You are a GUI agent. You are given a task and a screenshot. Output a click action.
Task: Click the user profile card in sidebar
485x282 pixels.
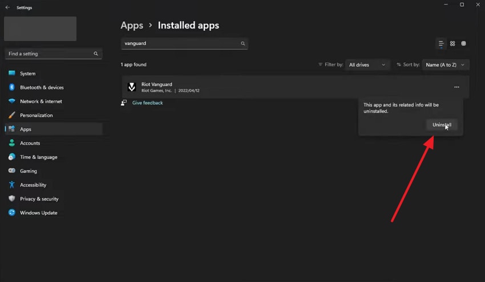[40, 28]
